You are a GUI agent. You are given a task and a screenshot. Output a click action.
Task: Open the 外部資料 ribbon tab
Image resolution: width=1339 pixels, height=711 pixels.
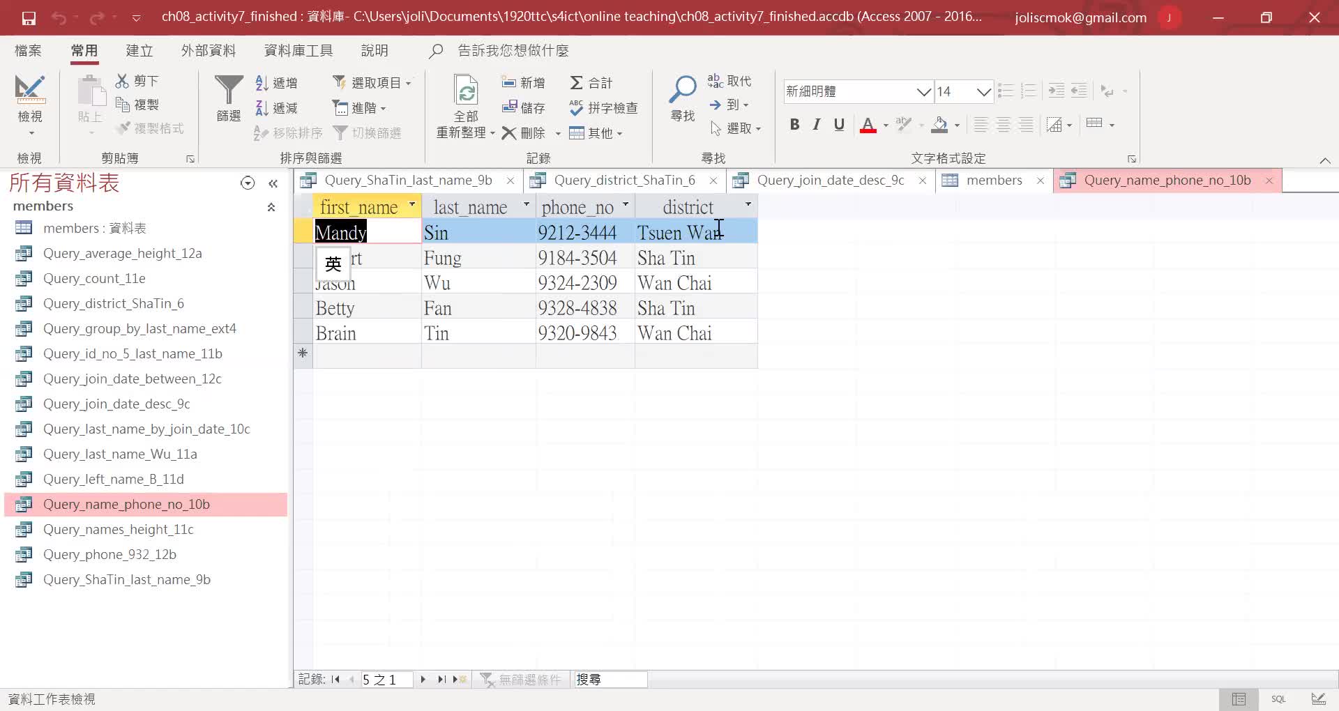pos(208,51)
